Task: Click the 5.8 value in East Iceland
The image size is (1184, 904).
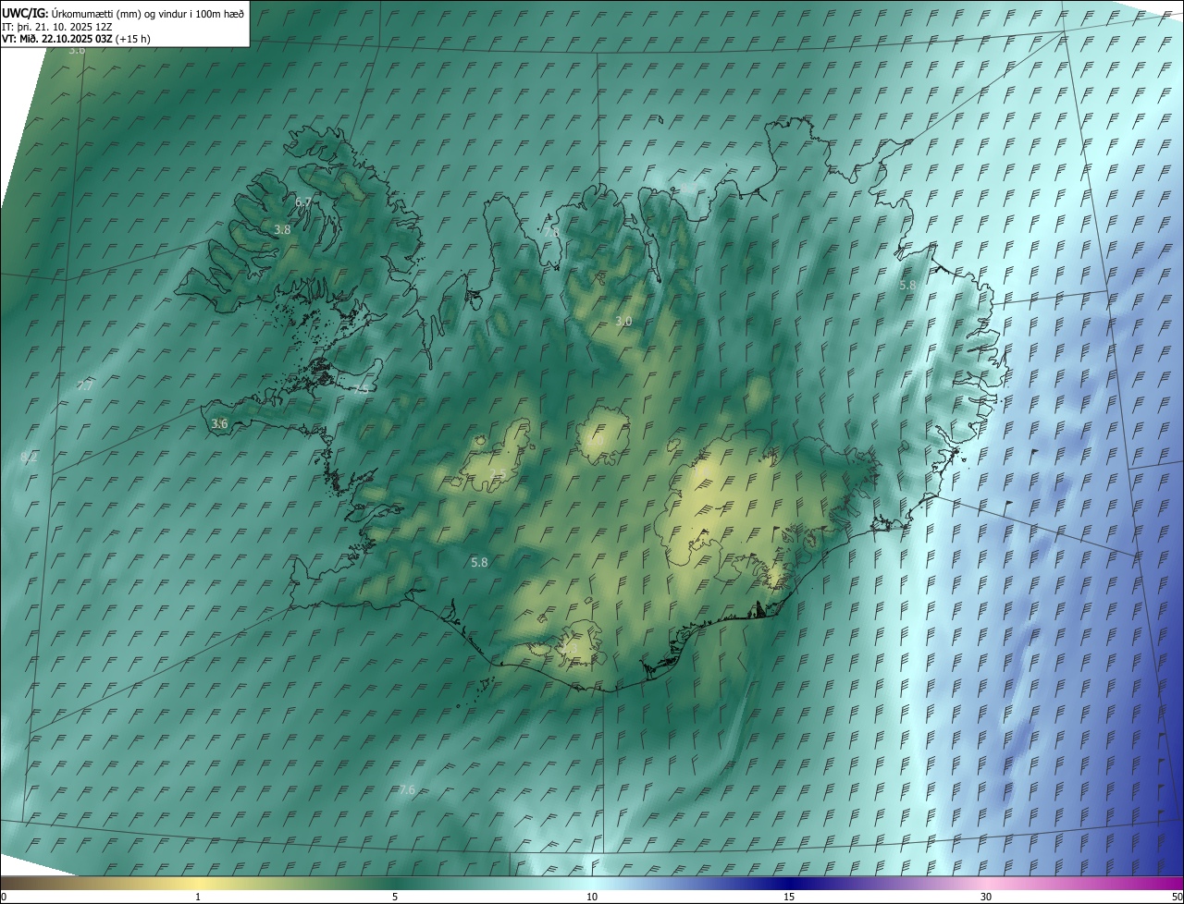Action: 907,286
